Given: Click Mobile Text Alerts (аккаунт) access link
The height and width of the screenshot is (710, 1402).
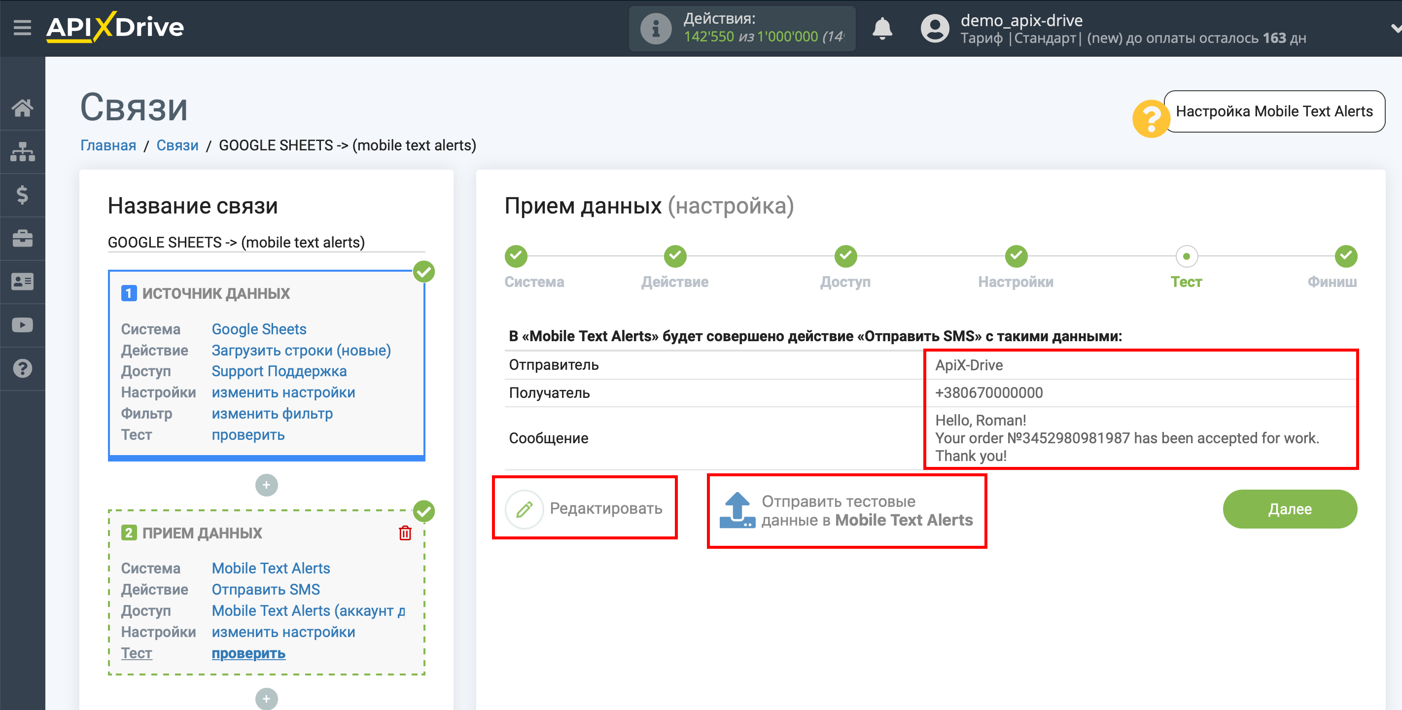Looking at the screenshot, I should pos(309,610).
